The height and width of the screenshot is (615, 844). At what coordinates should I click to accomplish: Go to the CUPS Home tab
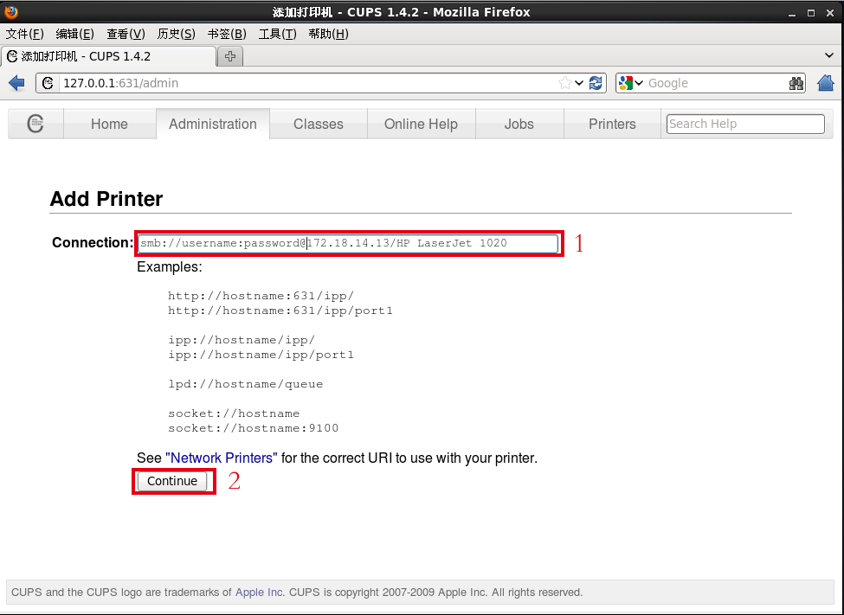[109, 124]
